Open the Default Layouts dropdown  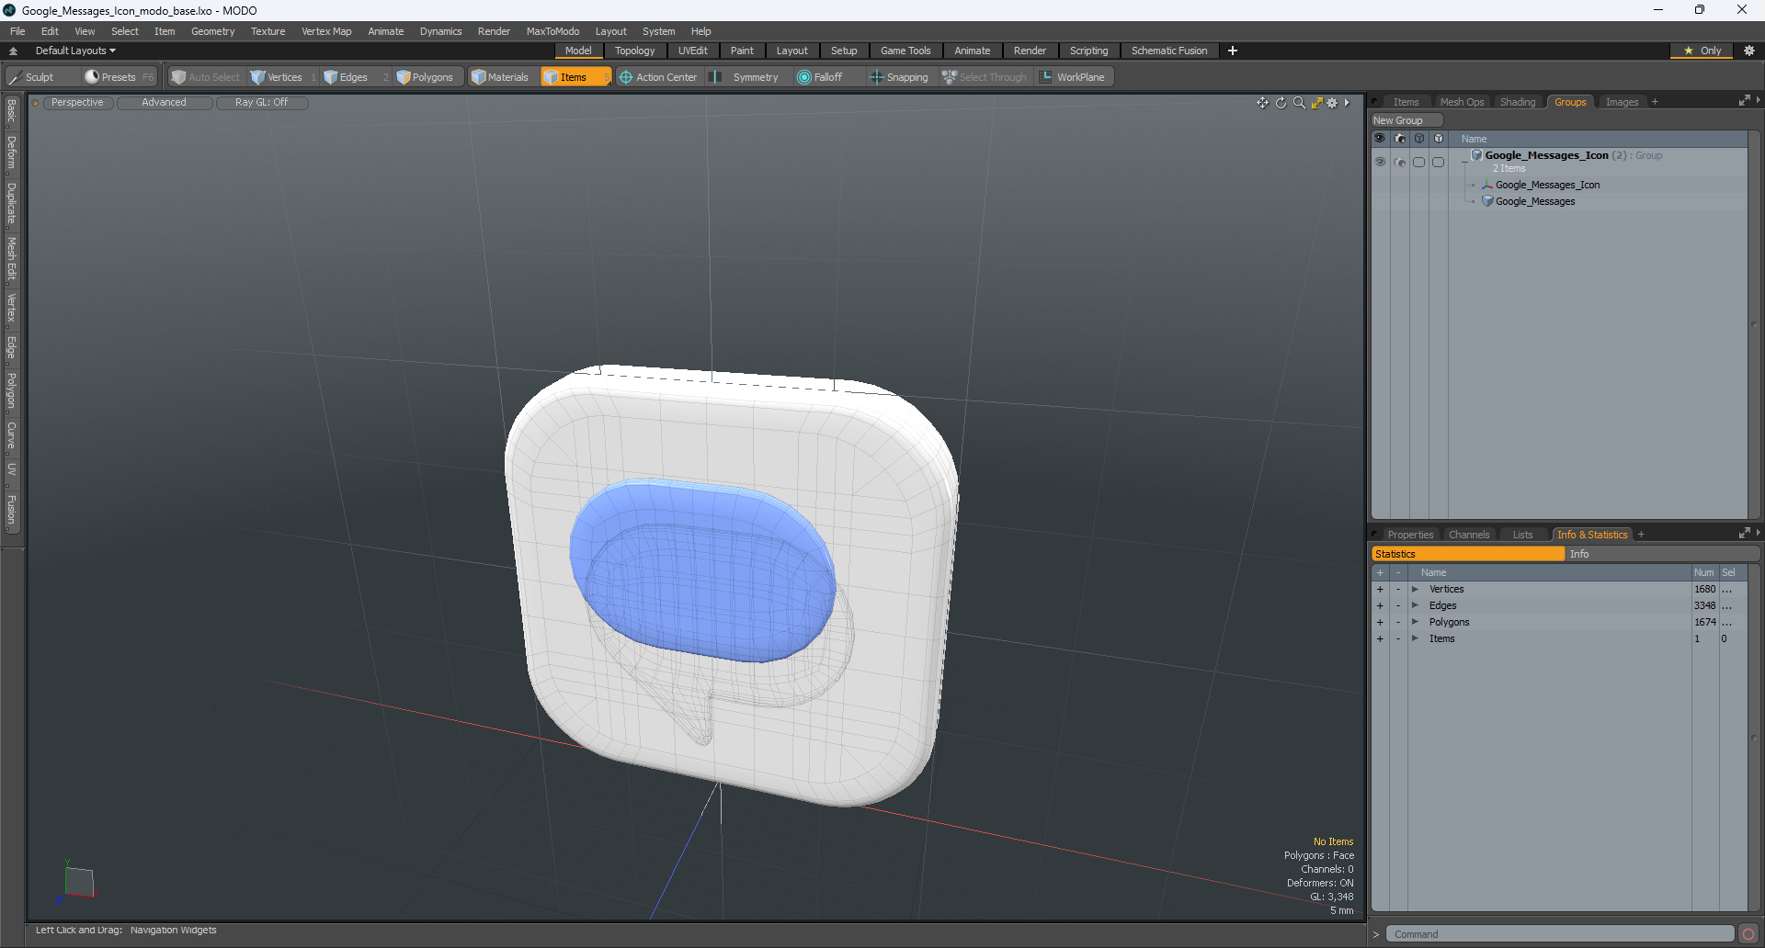[75, 51]
